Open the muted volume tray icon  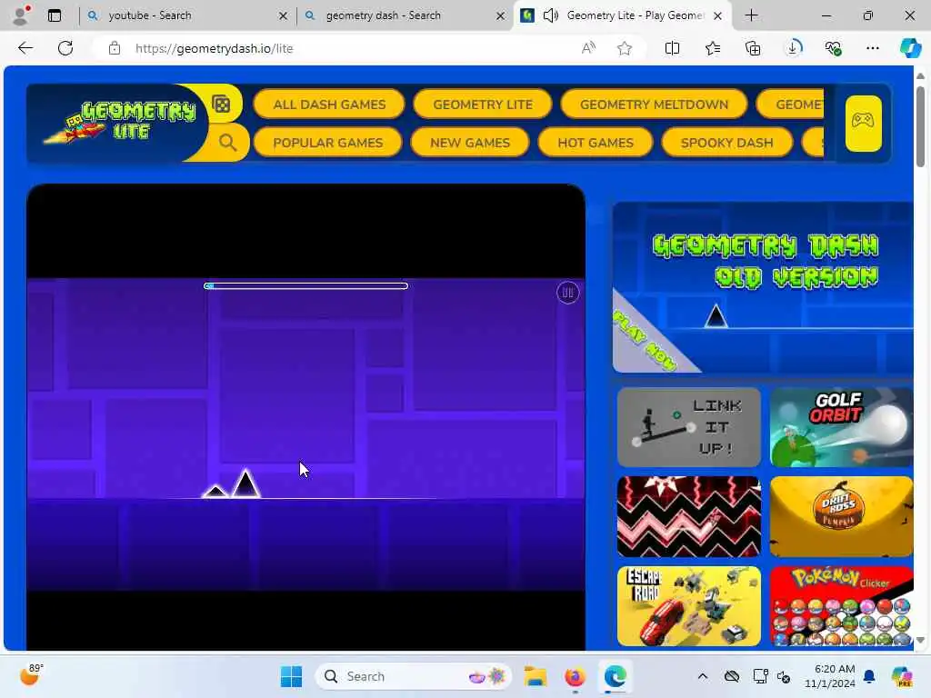pyautogui.click(x=784, y=676)
